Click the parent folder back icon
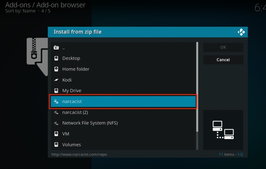This screenshot has height=169, width=266. tap(56, 47)
